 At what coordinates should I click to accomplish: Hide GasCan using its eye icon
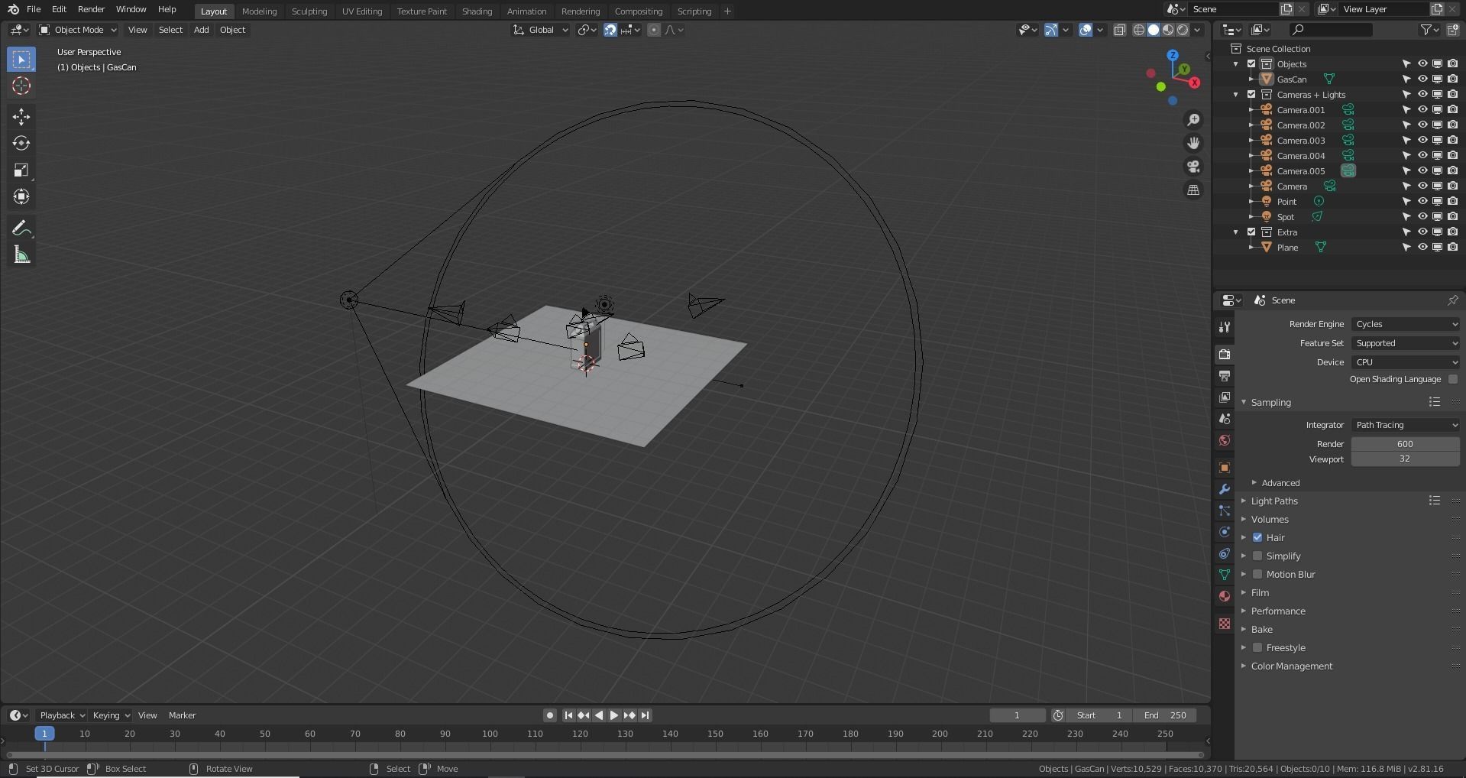[1422, 79]
